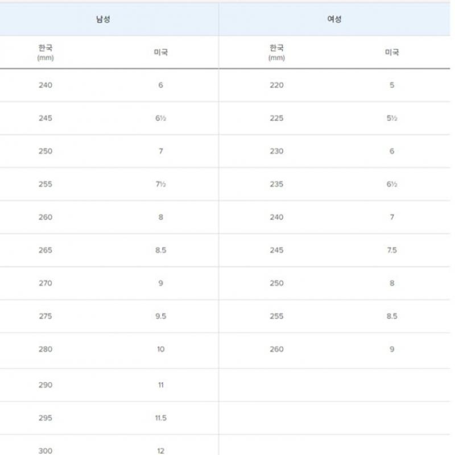Click the 여성 column group header
Screen dimensions: 455x455
(334, 19)
